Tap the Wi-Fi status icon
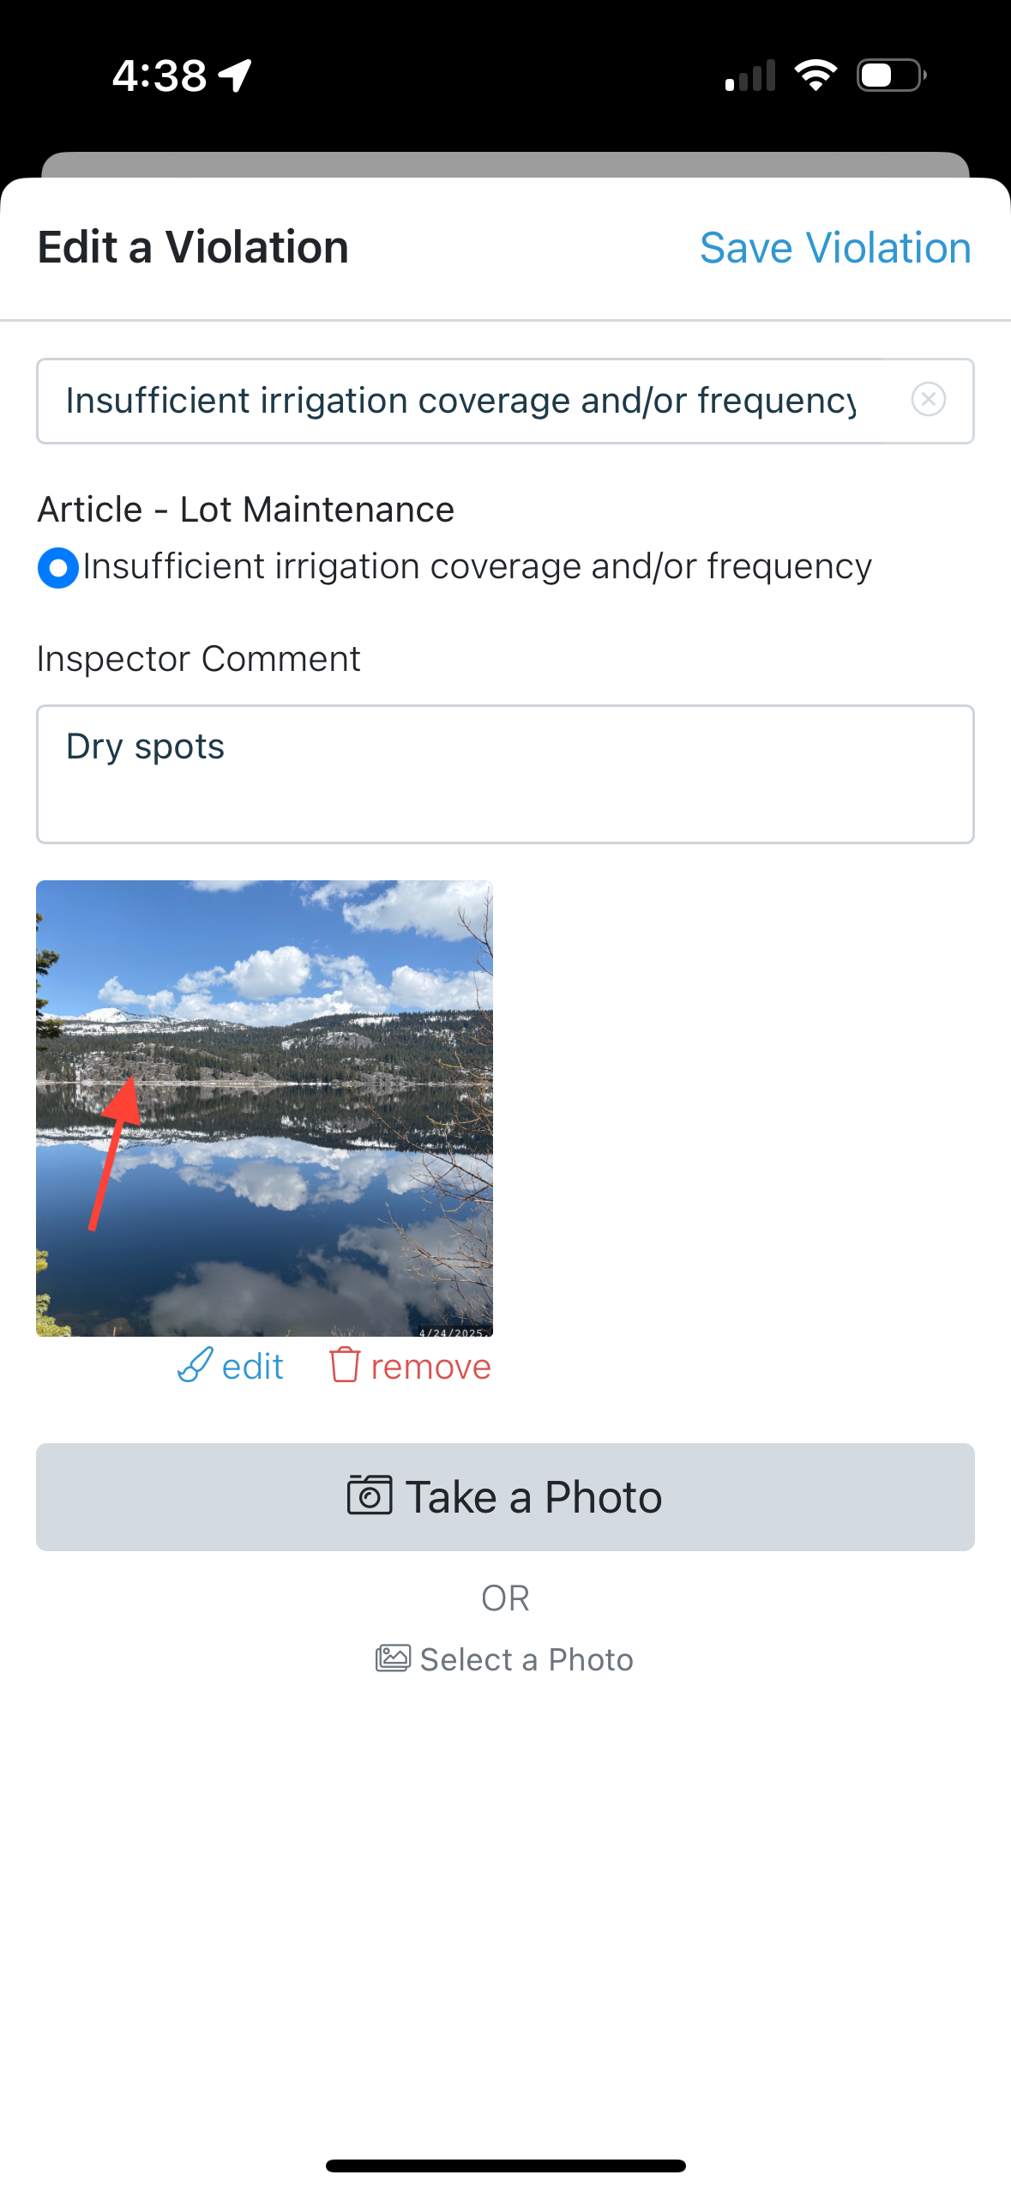 [815, 76]
